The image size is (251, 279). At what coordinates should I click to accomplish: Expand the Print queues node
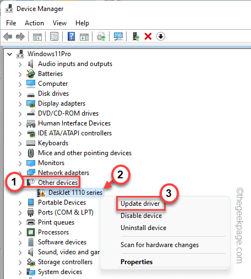tap(20, 223)
